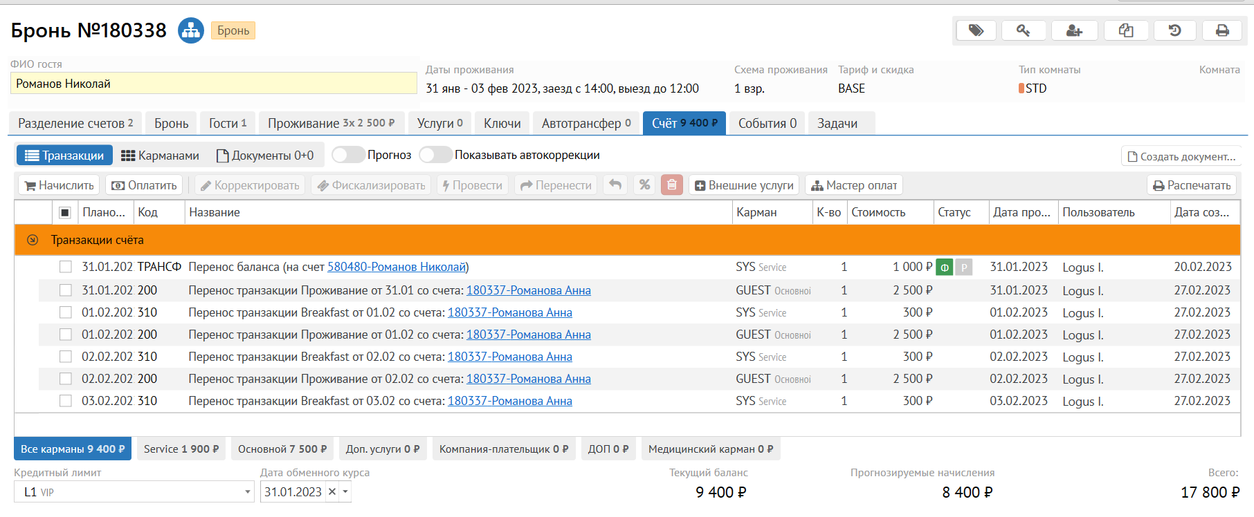Click the Оплатить button
Viewport: 1254px width, 517px height.
[x=145, y=185]
